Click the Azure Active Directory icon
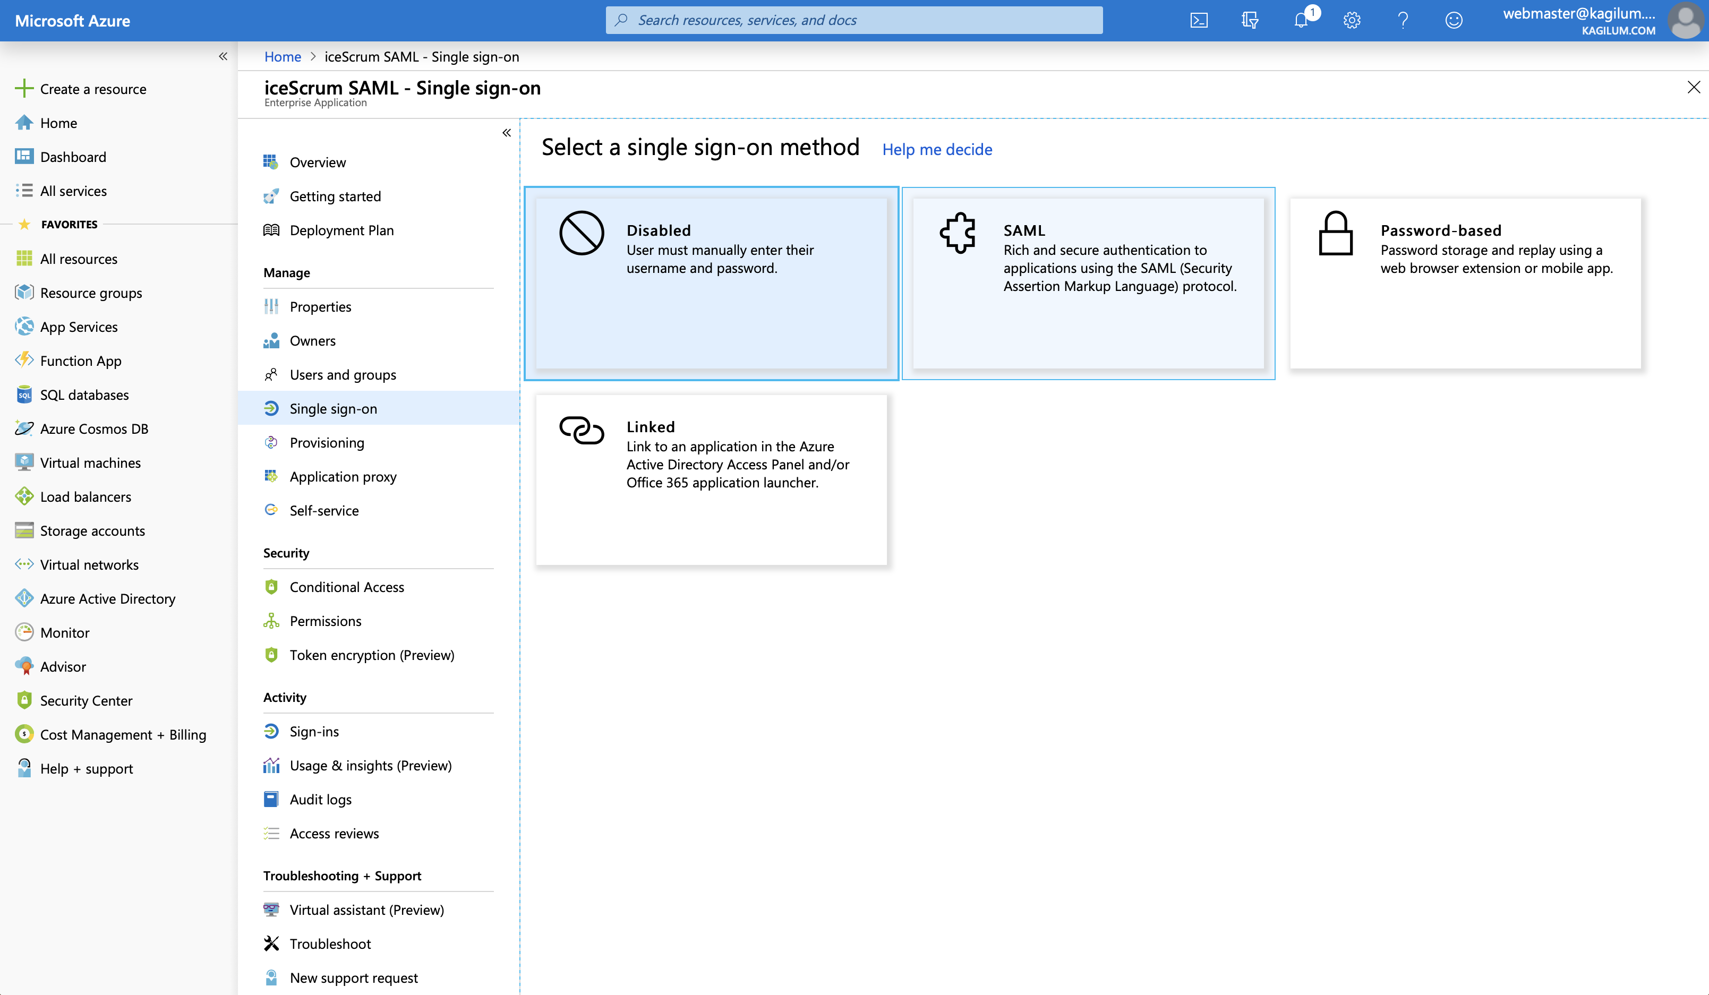This screenshot has width=1709, height=995. coord(24,598)
